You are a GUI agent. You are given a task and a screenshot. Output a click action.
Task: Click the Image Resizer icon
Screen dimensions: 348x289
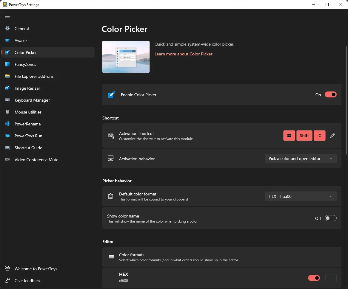[x=7, y=88]
